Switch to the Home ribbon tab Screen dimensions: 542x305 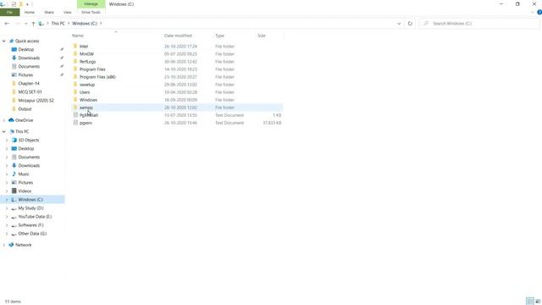pyautogui.click(x=30, y=12)
